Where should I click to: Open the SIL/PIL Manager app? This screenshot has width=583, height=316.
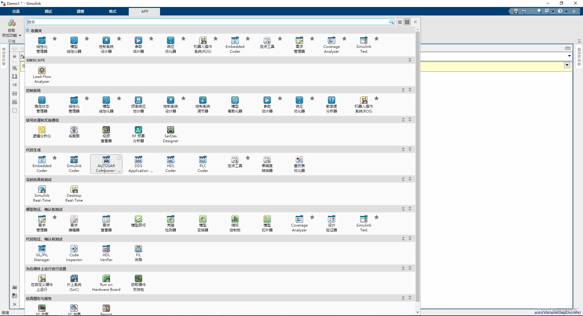tap(42, 253)
